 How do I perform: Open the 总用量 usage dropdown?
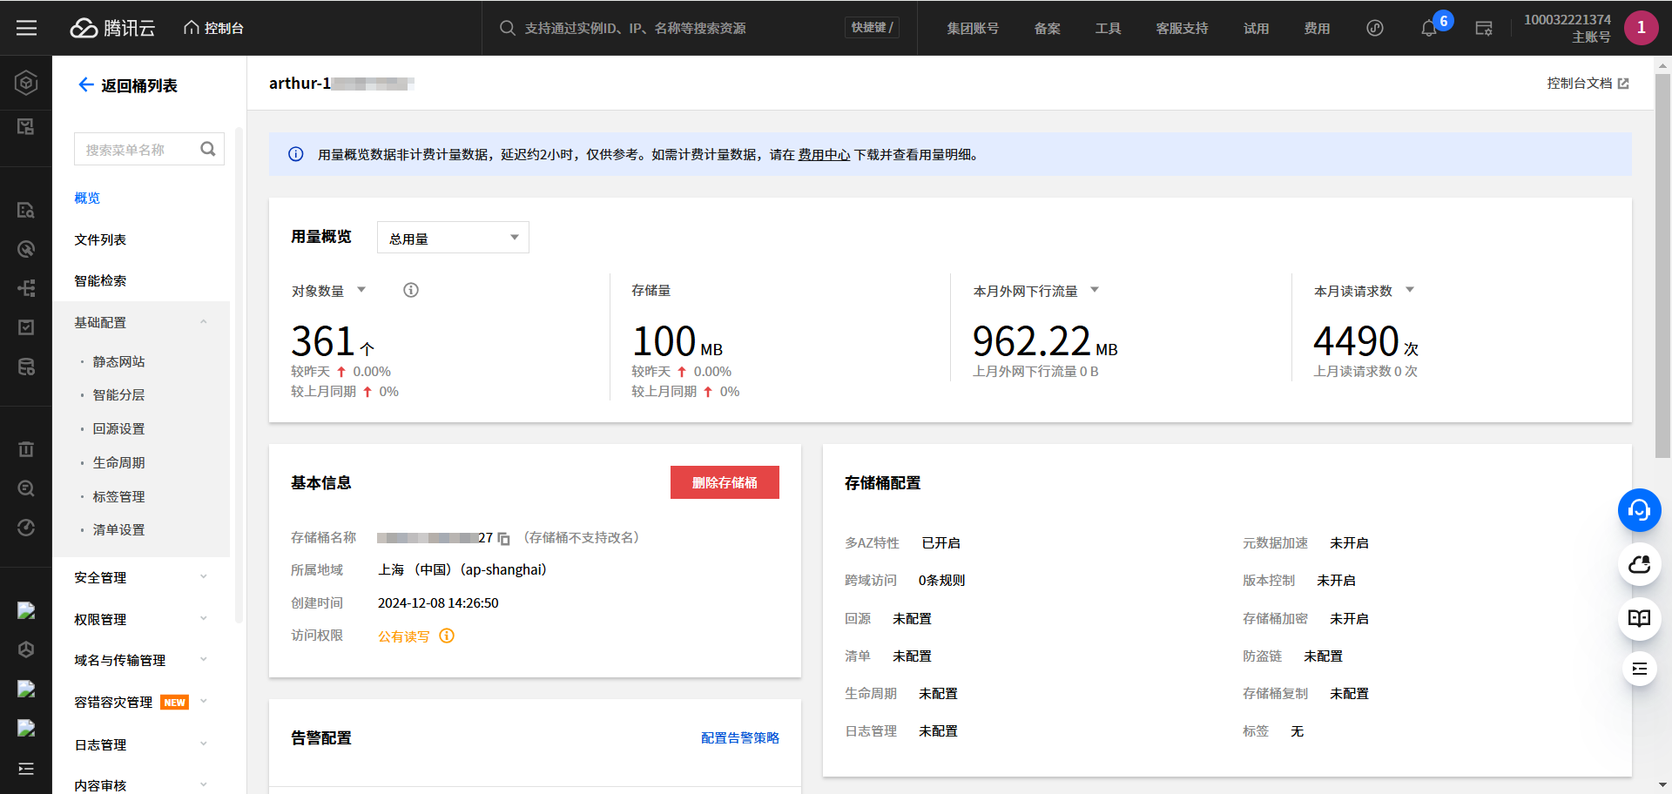453,238
